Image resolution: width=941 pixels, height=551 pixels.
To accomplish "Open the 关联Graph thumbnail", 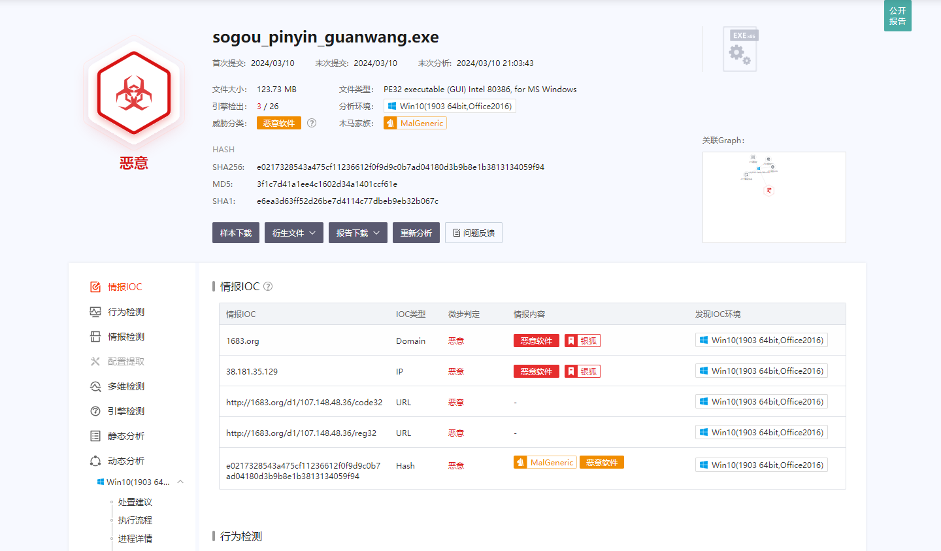I will 774,197.
